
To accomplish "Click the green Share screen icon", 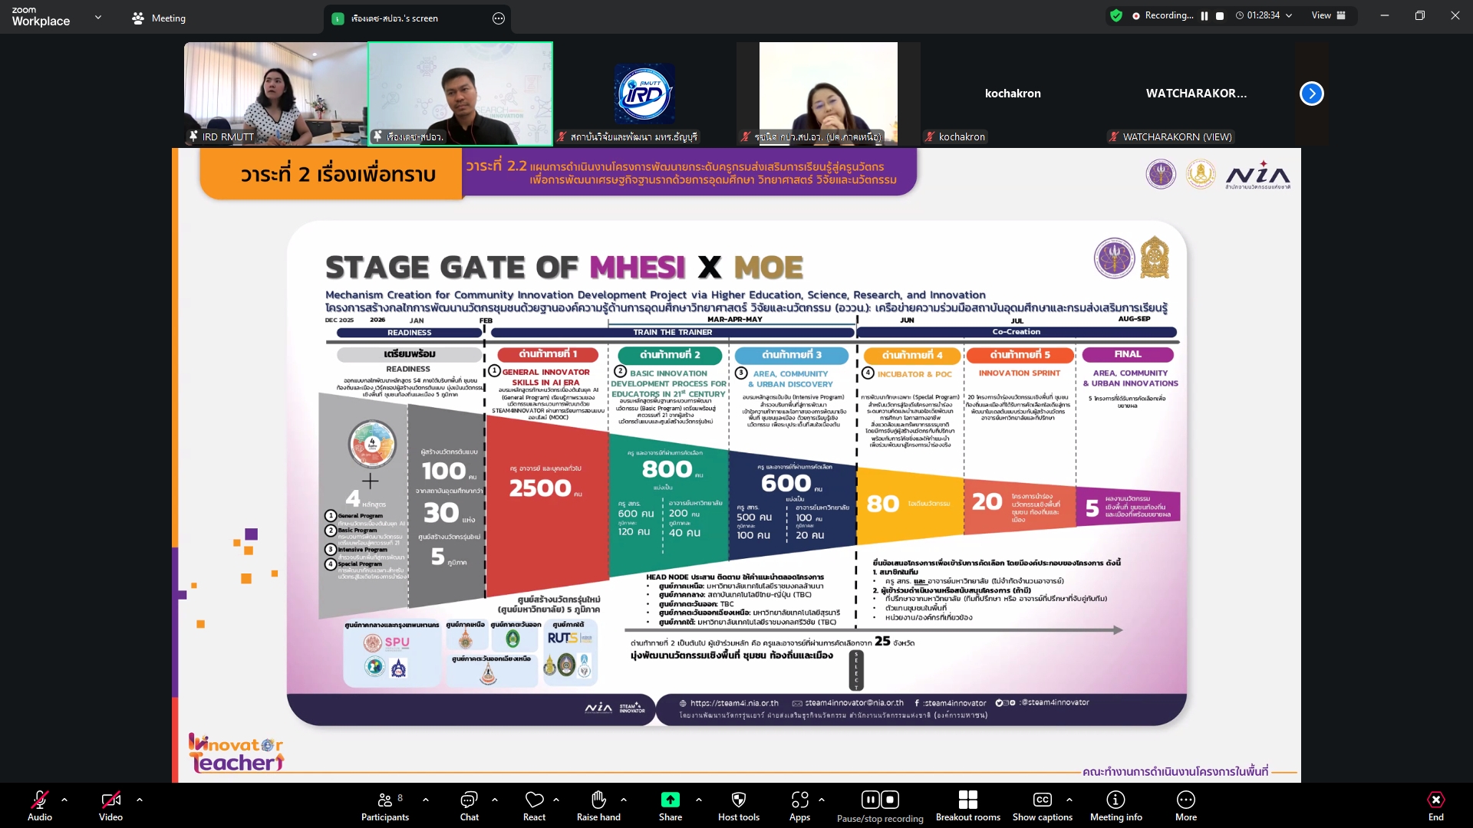I will (x=670, y=800).
